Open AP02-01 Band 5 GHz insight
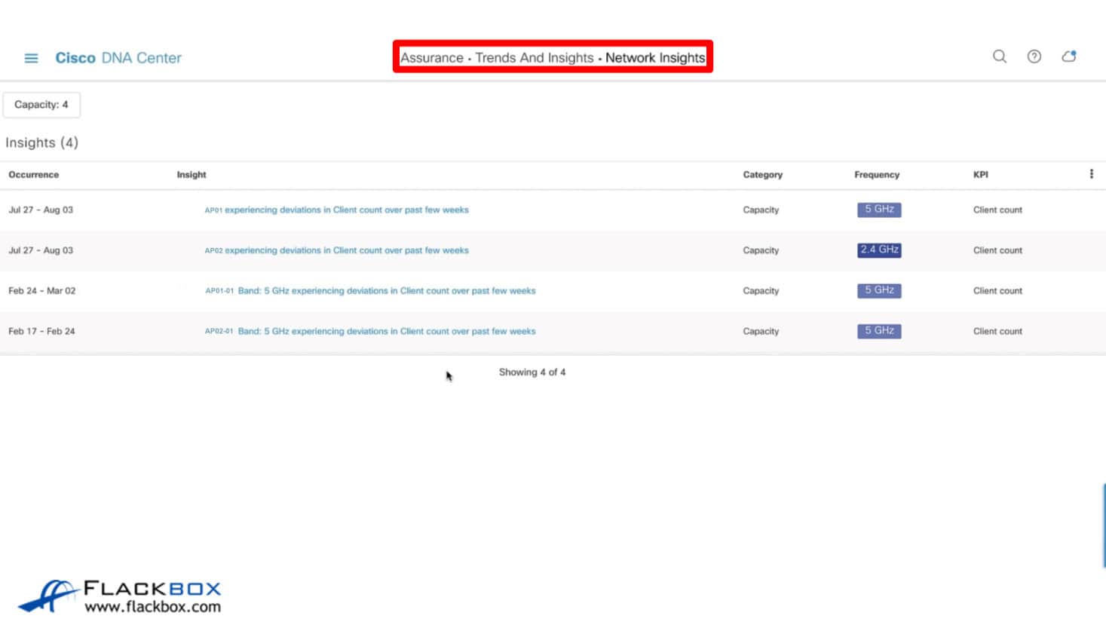Viewport: 1106px width, 622px height. (x=370, y=331)
